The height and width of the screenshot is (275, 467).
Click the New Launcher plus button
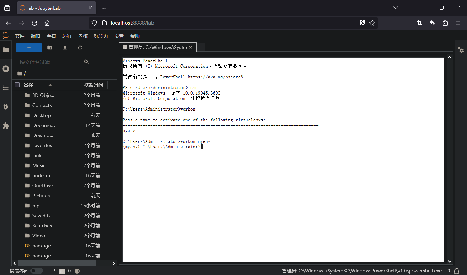29,48
